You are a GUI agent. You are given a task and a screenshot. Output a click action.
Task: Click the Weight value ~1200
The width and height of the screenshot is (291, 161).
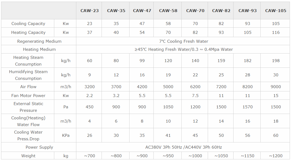pos(276,156)
